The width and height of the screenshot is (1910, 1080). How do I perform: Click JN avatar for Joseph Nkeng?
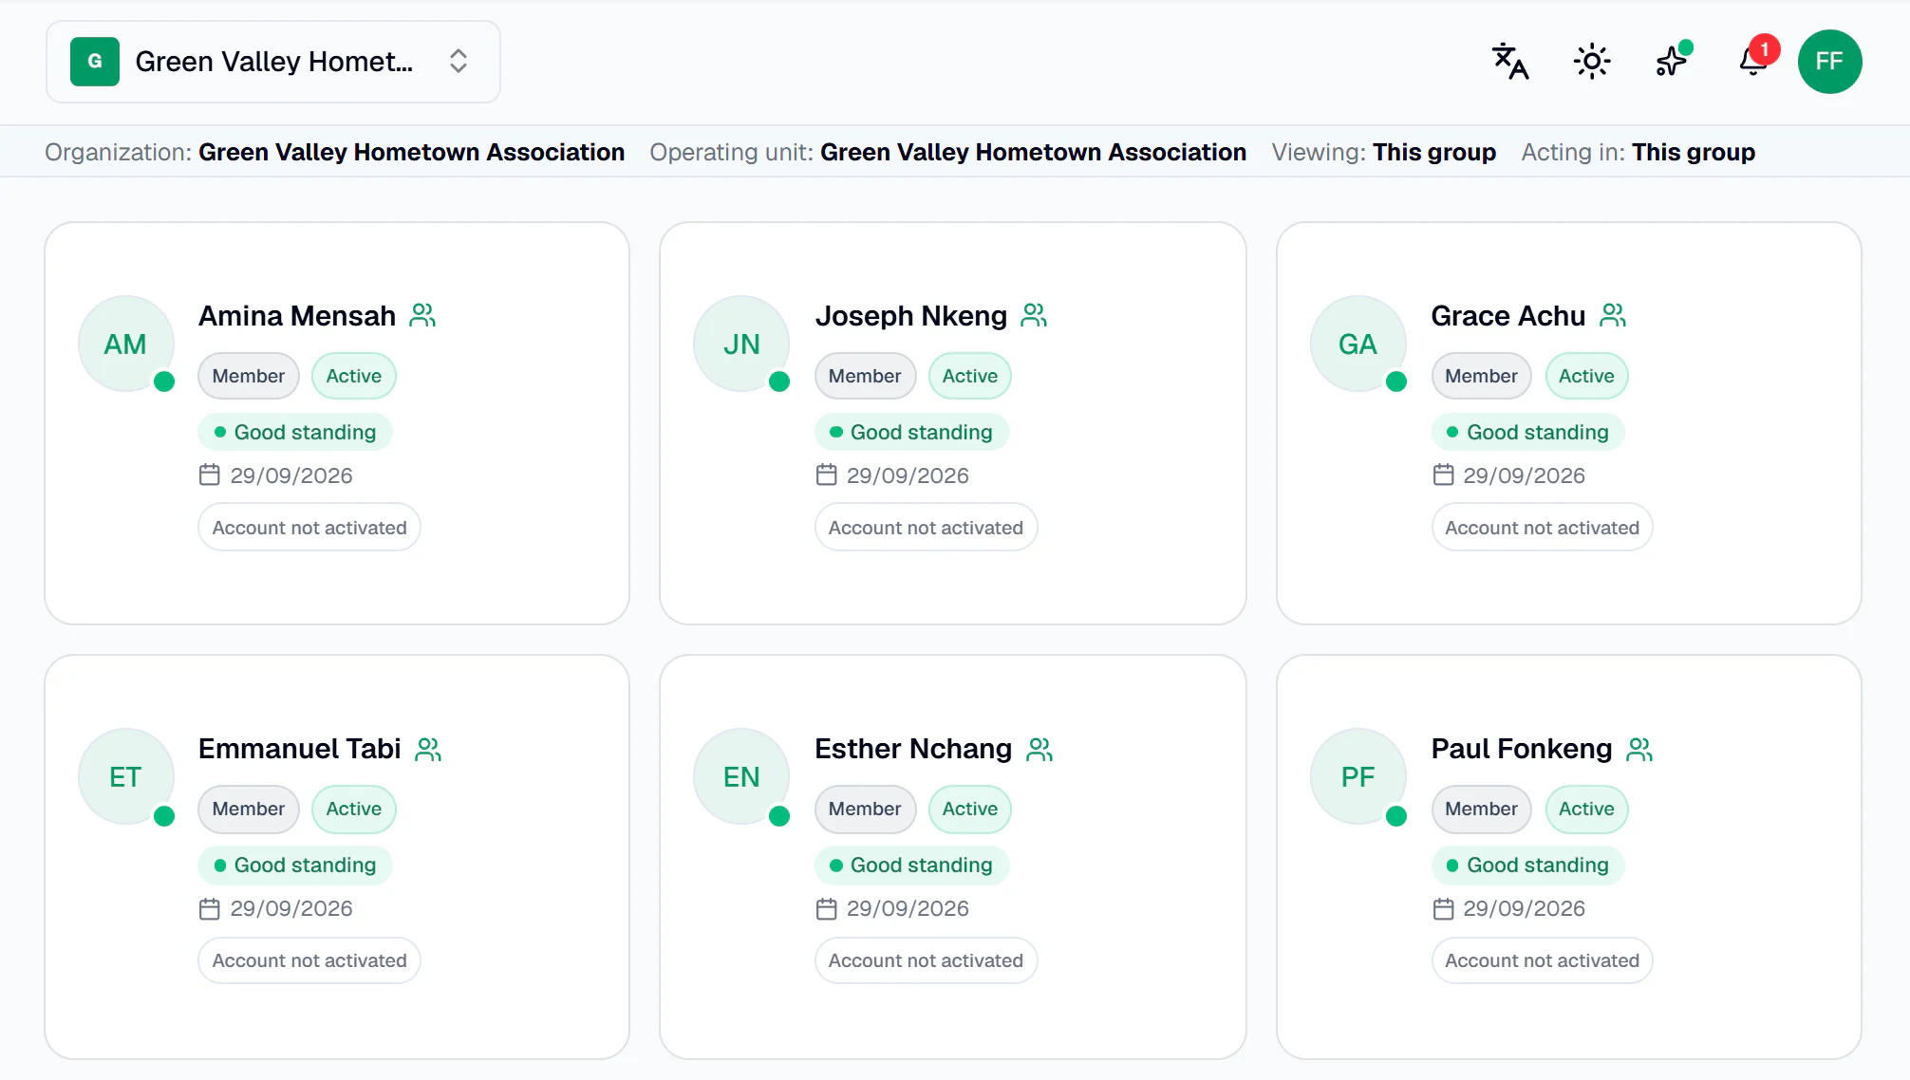(x=741, y=344)
